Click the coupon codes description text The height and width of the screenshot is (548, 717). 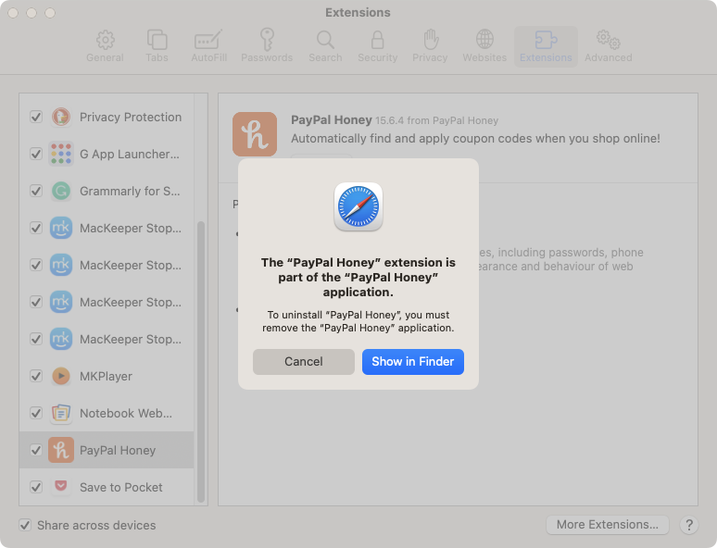coord(475,139)
